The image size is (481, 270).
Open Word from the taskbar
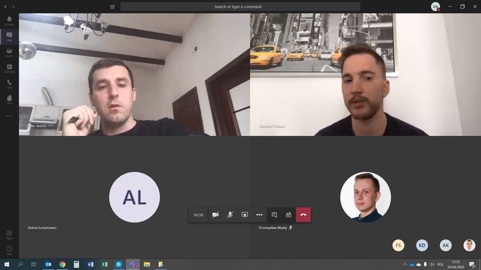(x=91, y=264)
